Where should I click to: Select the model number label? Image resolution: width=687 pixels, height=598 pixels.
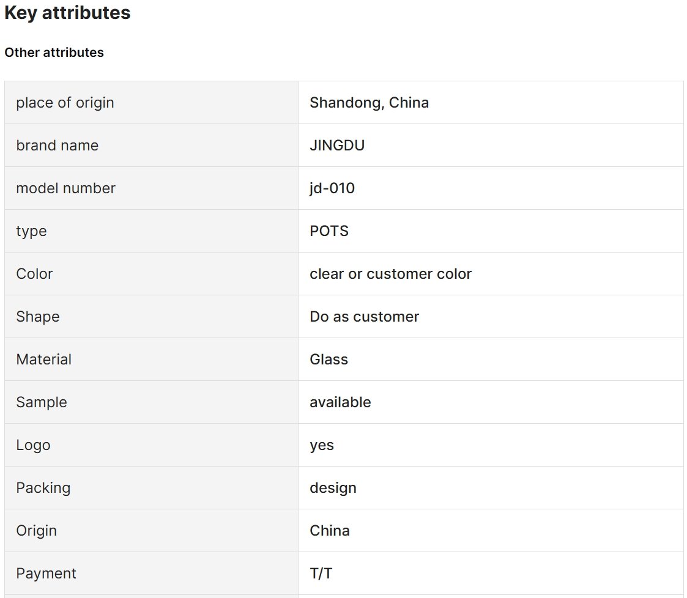click(x=65, y=188)
